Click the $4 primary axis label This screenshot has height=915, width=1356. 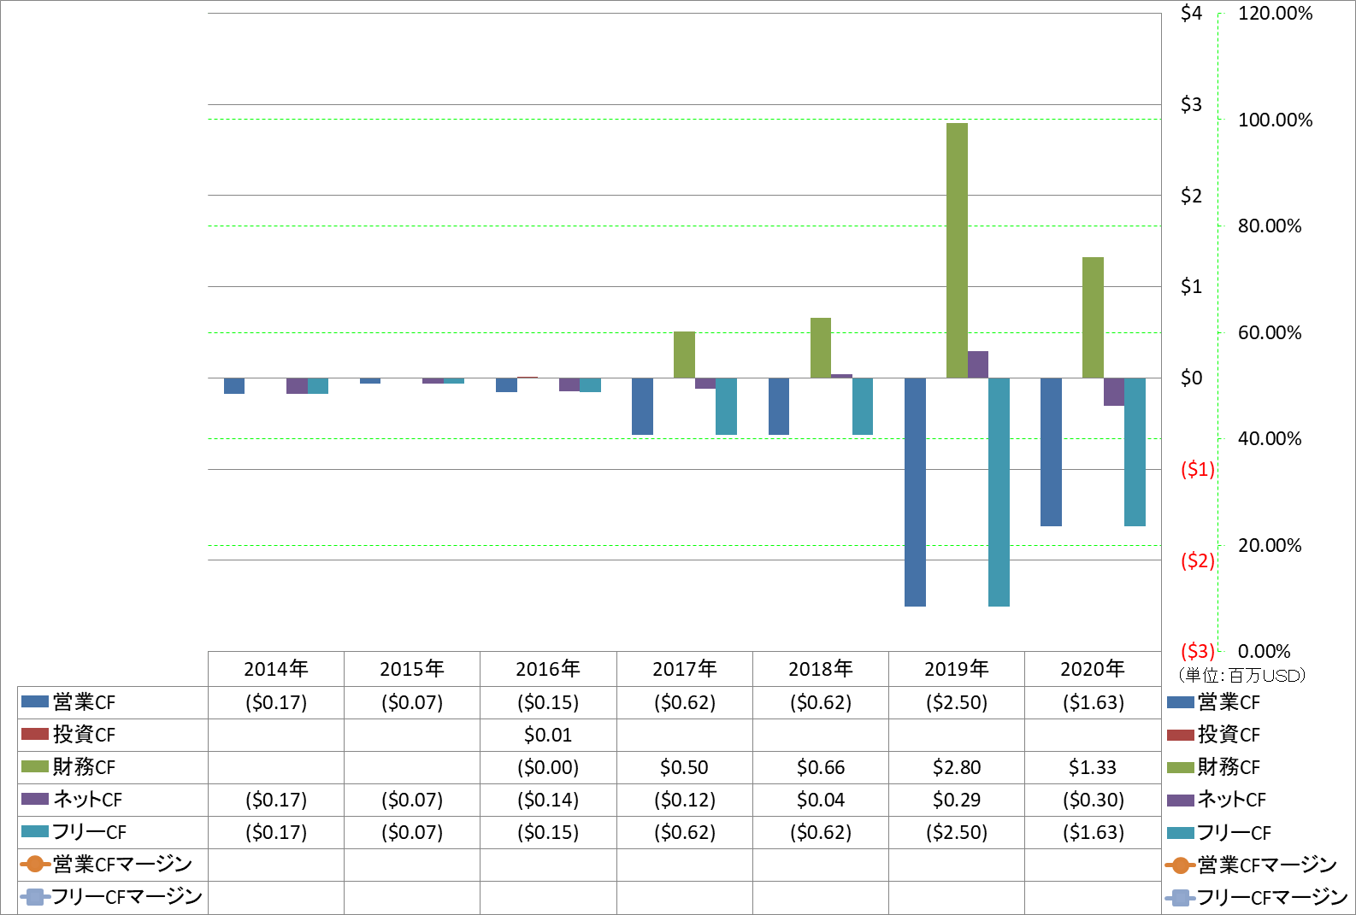point(1192,14)
